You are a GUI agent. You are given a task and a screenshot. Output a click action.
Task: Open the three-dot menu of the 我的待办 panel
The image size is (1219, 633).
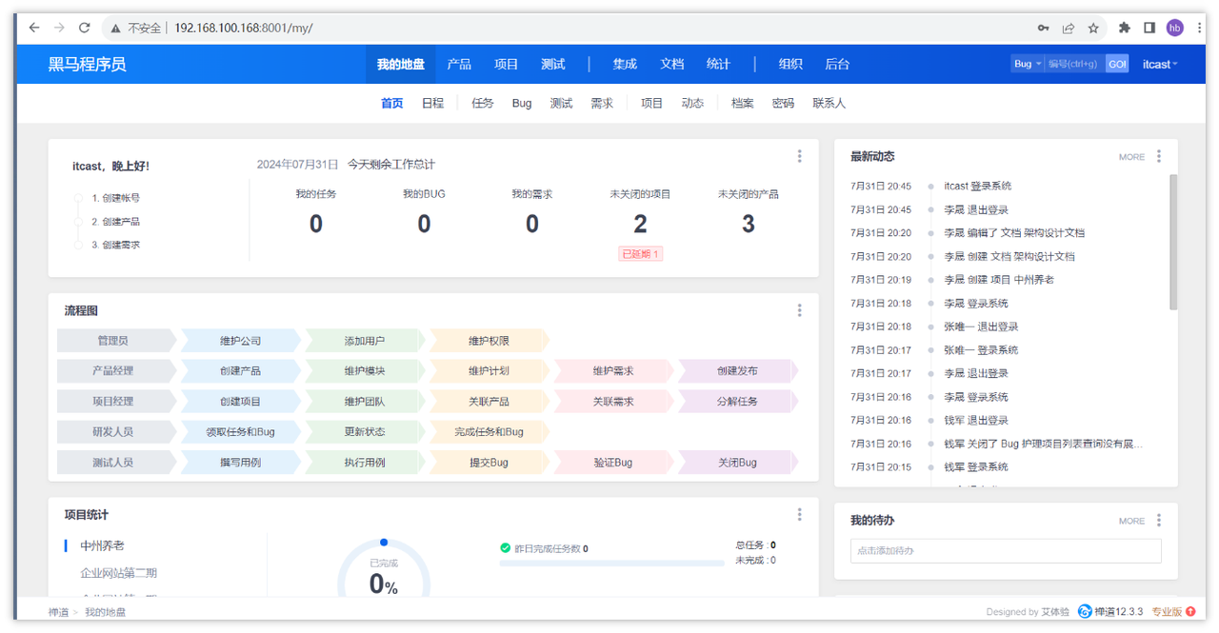pos(1159,520)
